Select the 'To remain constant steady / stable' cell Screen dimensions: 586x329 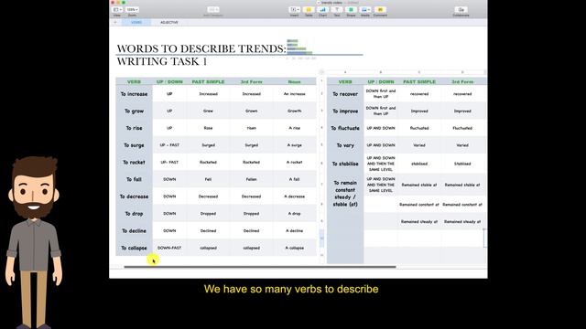tap(345, 193)
